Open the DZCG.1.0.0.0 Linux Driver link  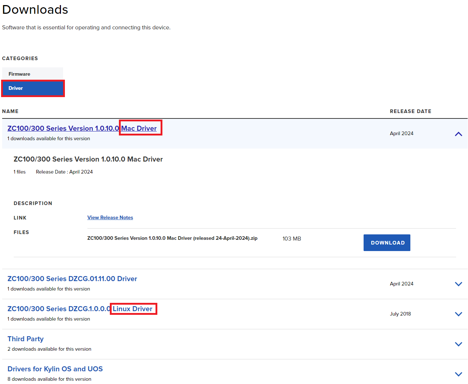(80, 309)
